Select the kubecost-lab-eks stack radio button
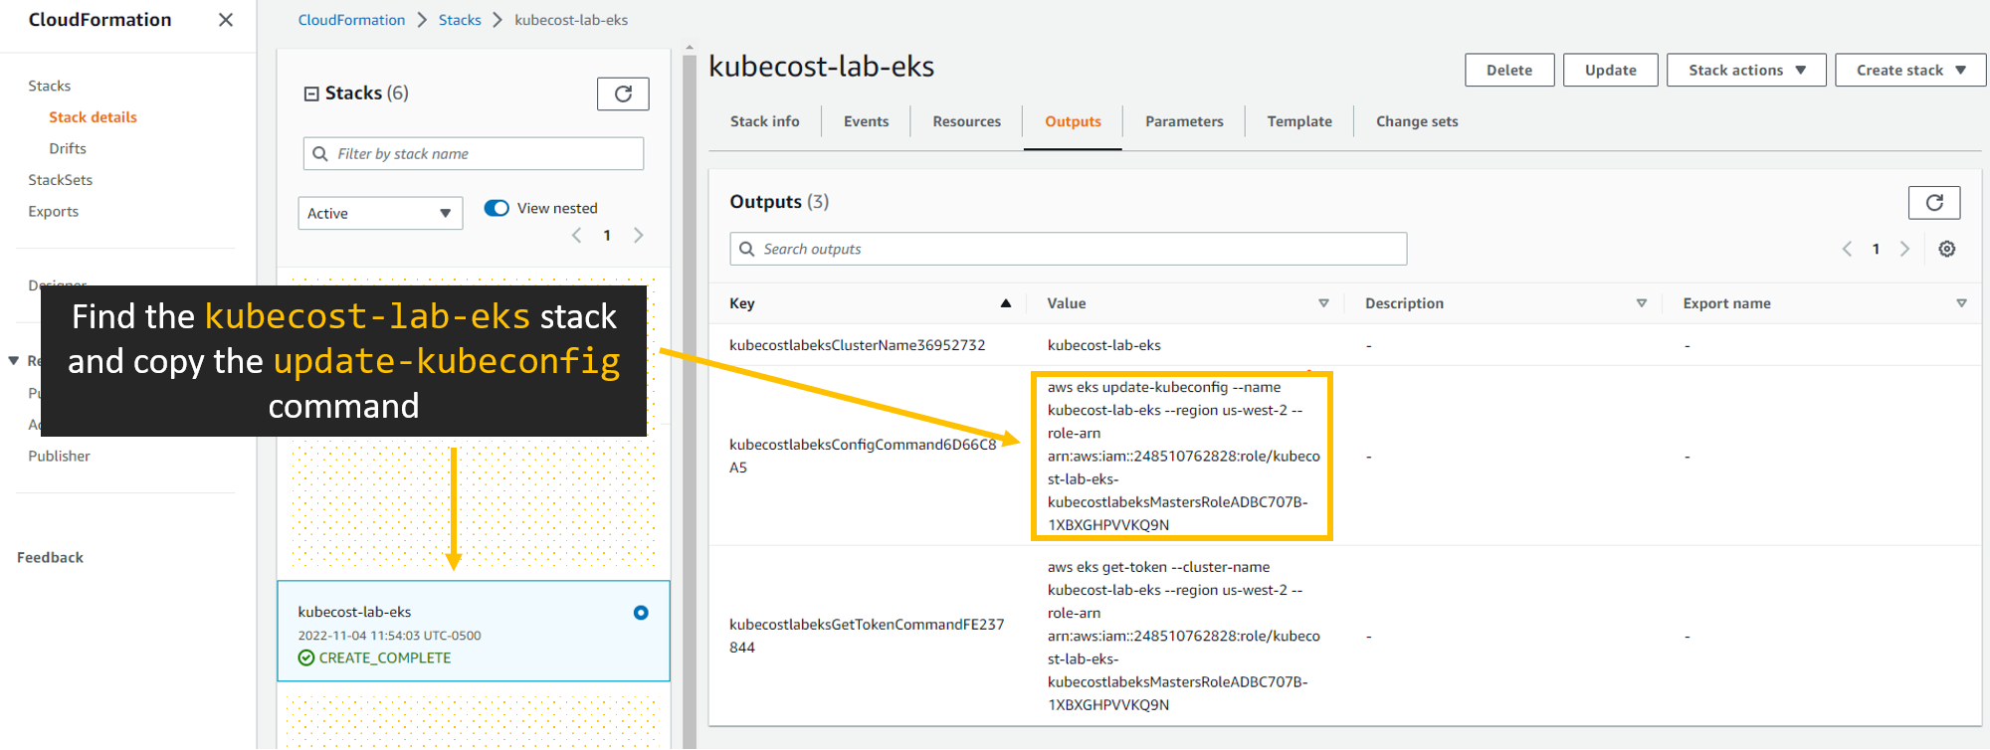 point(641,613)
